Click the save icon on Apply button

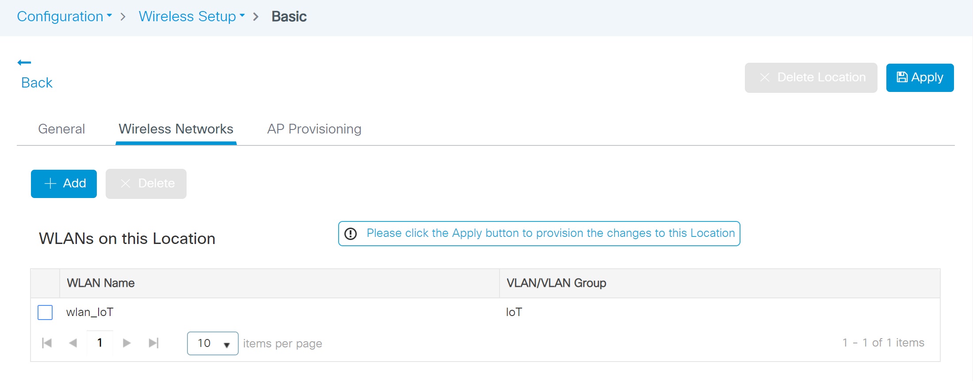pyautogui.click(x=902, y=77)
